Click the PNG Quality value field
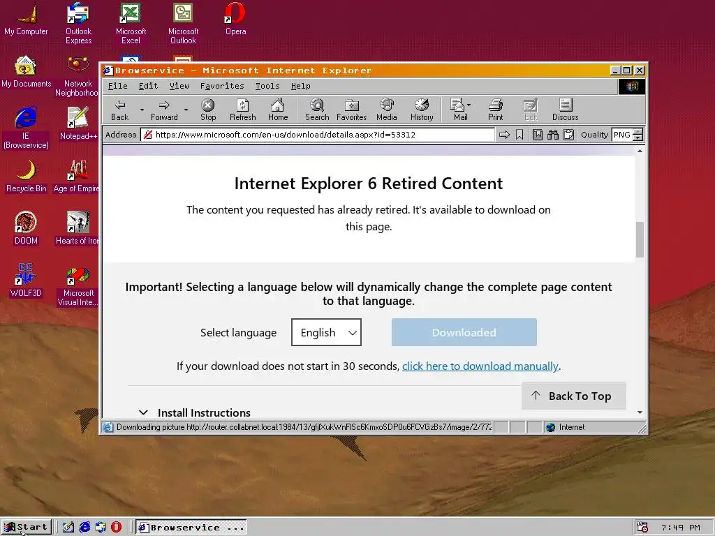This screenshot has width=715, height=536. tap(622, 135)
